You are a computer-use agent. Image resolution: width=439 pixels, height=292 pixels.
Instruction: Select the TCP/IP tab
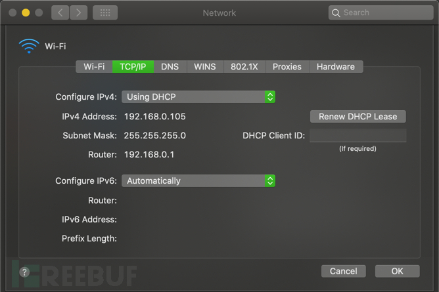click(133, 66)
